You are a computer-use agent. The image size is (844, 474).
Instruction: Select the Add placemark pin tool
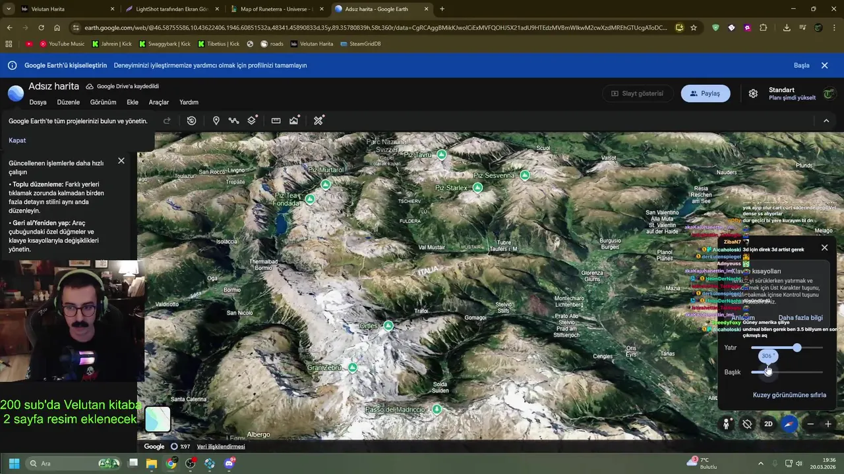(x=216, y=120)
